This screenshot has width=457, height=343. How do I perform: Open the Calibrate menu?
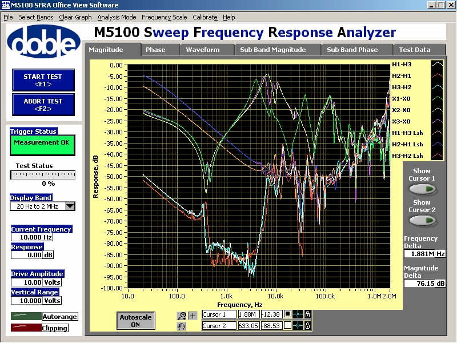205,17
